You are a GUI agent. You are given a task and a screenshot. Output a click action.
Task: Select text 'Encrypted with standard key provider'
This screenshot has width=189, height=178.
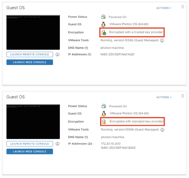[x=136, y=121]
